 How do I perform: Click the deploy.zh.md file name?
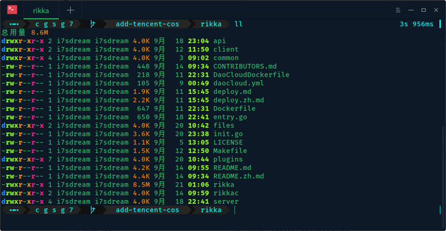point(238,100)
